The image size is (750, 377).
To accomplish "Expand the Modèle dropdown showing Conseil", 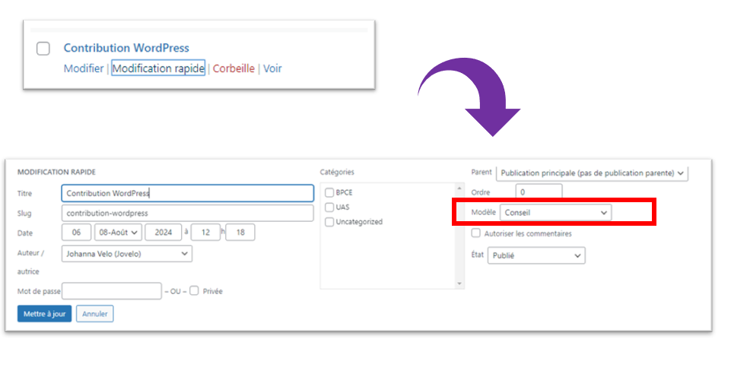I will click(x=555, y=213).
